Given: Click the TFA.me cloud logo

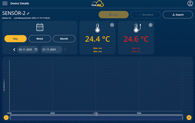Looking at the screenshot, I should point(97,4).
